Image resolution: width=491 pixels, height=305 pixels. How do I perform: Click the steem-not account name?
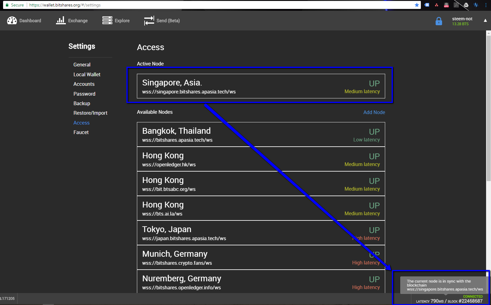[x=462, y=19]
